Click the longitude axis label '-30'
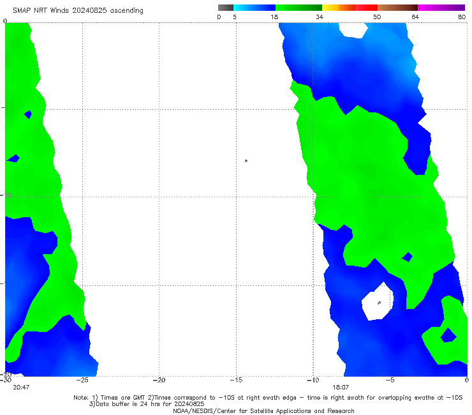Viewport: 472px width, 415px height. point(6,380)
